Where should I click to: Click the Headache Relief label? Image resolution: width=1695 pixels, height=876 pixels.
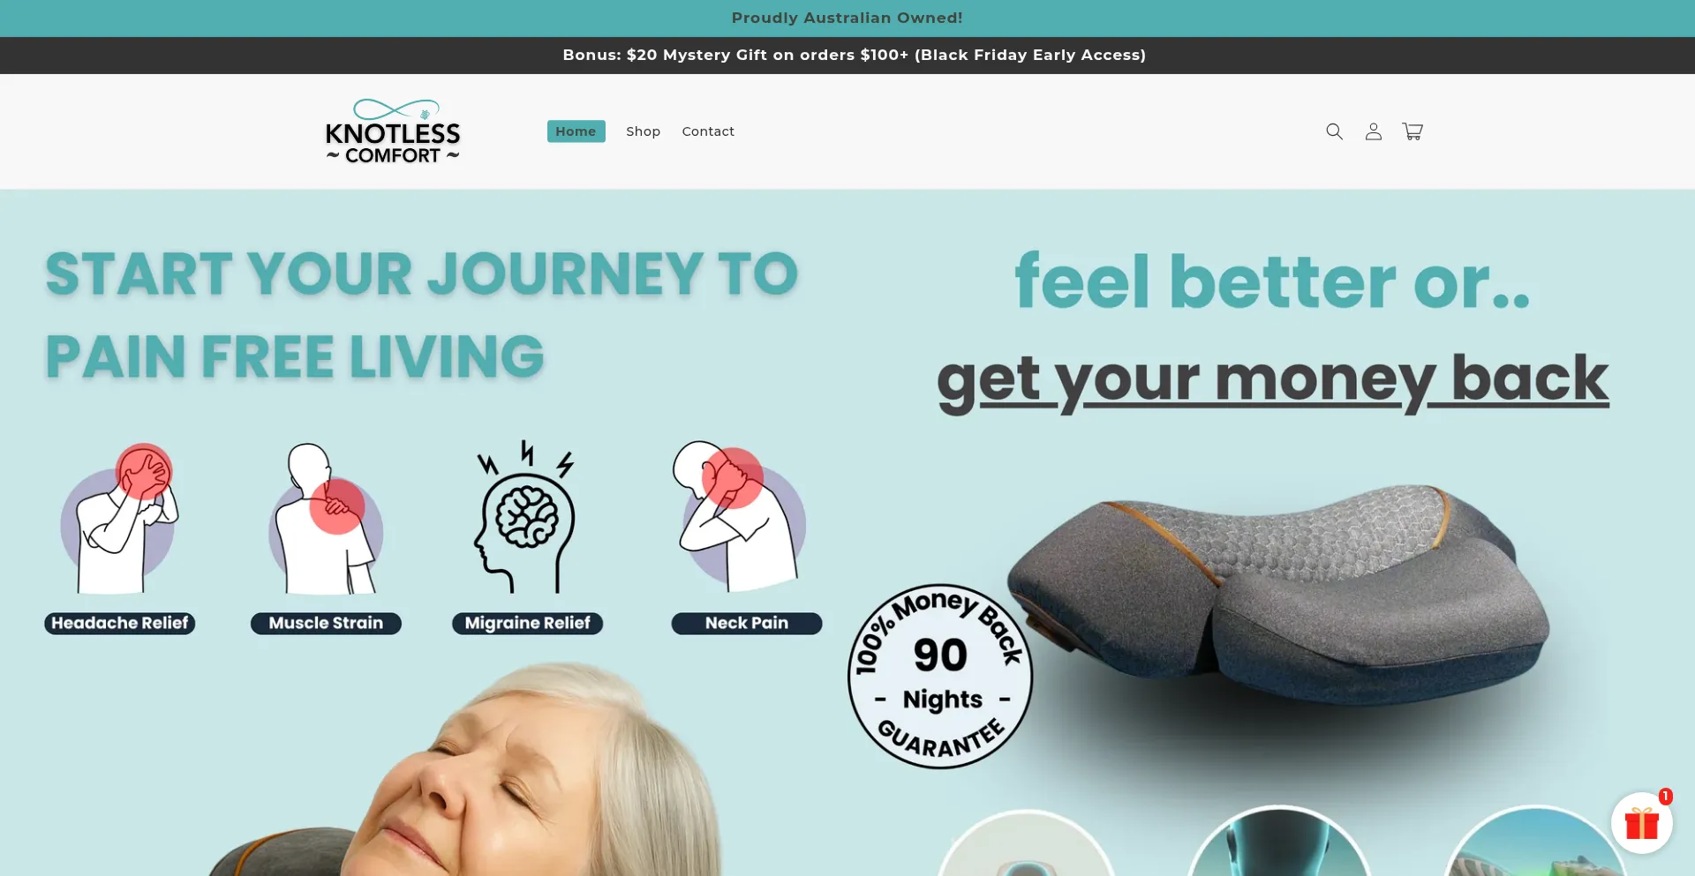pos(120,624)
